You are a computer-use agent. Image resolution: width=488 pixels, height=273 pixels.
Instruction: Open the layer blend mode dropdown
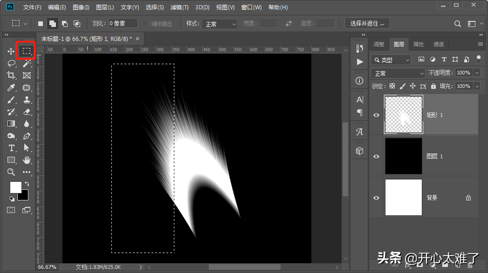pyautogui.click(x=398, y=73)
